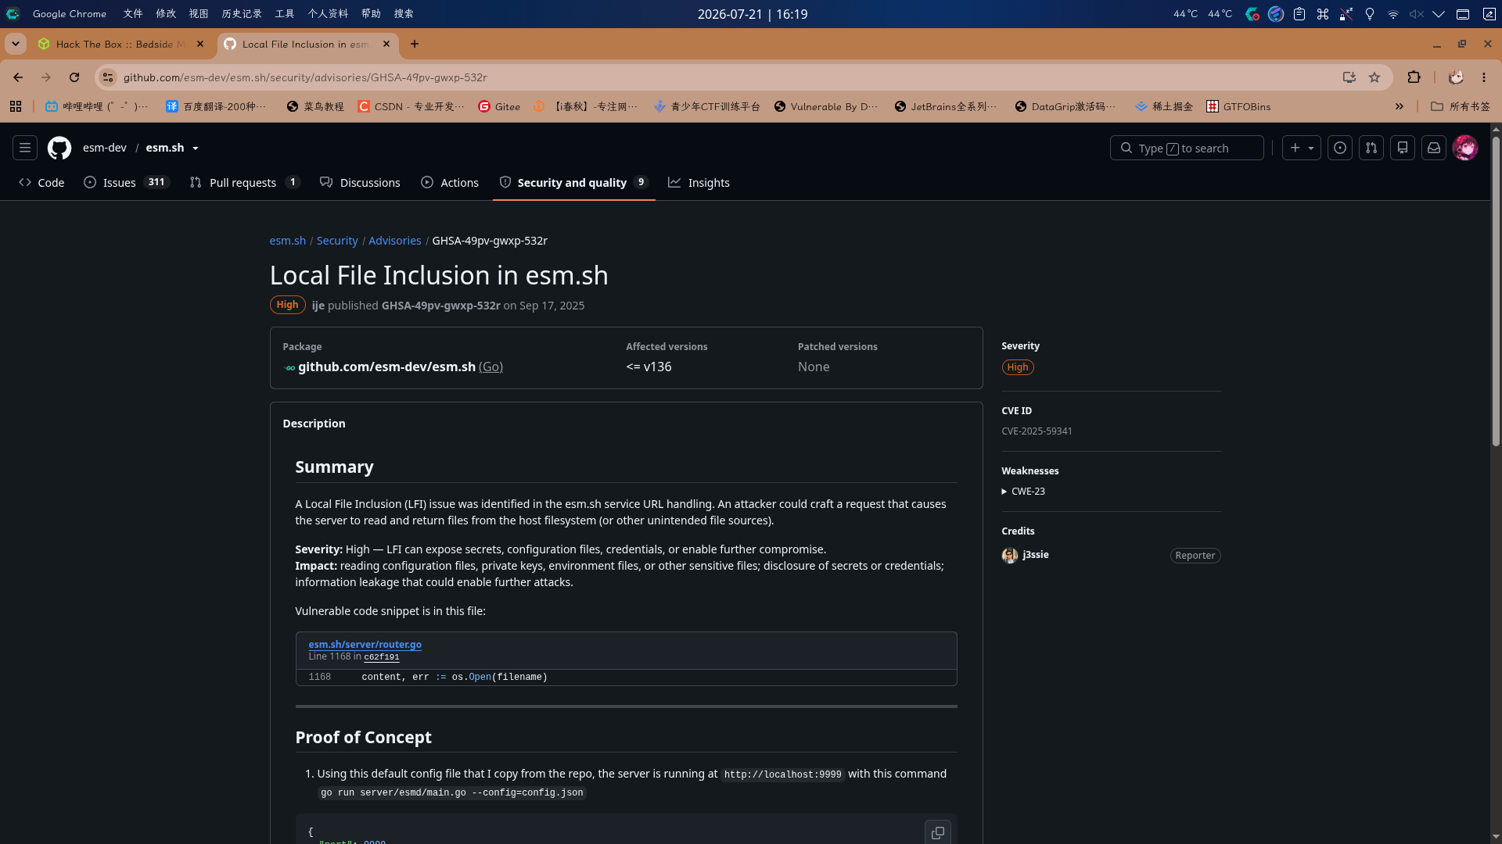Open the GitHub homepage logo
Image resolution: width=1502 pixels, height=844 pixels.
[59, 148]
